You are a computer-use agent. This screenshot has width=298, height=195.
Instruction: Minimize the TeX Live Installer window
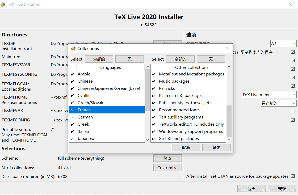tap(259, 4)
